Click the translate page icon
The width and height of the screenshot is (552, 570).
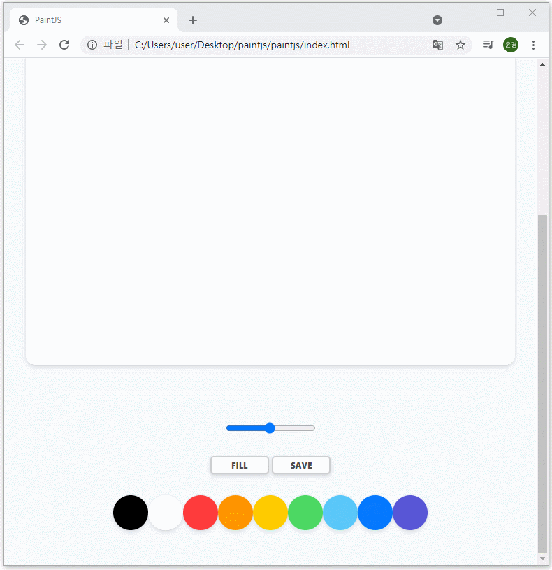tap(438, 45)
